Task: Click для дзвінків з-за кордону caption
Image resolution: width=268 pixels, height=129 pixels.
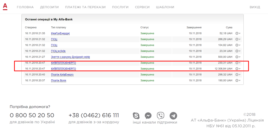Action: pyautogui.click(x=94, y=122)
